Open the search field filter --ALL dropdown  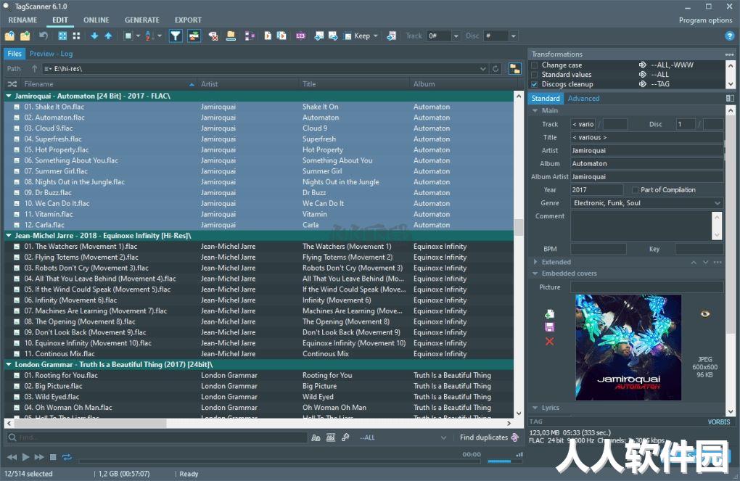(x=443, y=437)
